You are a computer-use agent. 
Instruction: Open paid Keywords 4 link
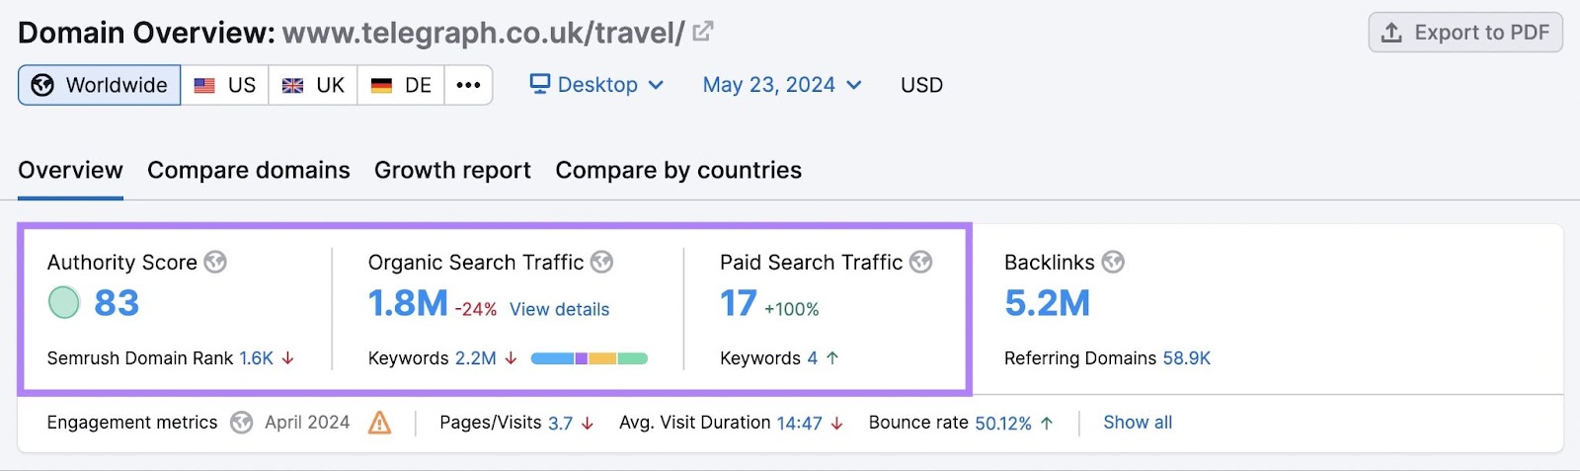pyautogui.click(x=813, y=358)
